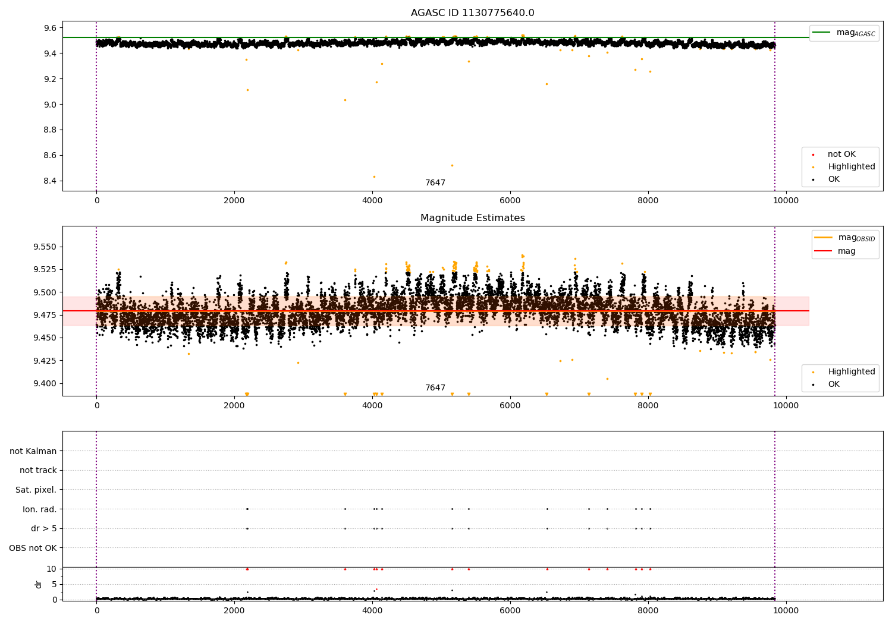
Task: Click the 'not track' row label
Action: pos(38,471)
